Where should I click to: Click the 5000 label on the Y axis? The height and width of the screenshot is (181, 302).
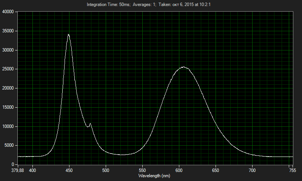9,146
